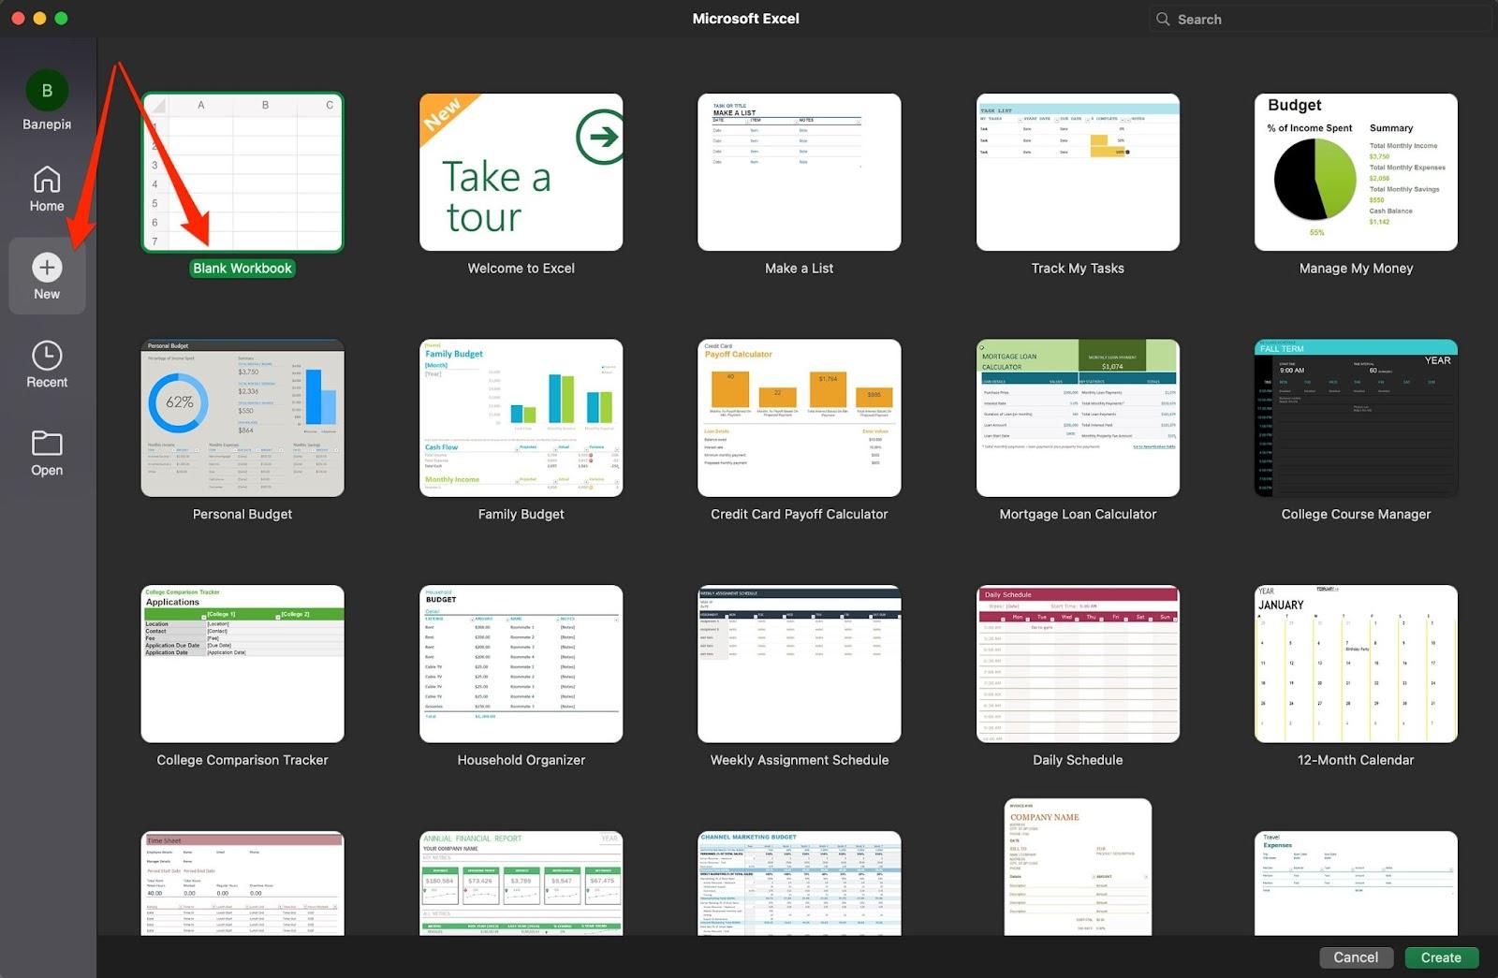Select the Weekly Assignment Schedule thumbnail

[800, 664]
